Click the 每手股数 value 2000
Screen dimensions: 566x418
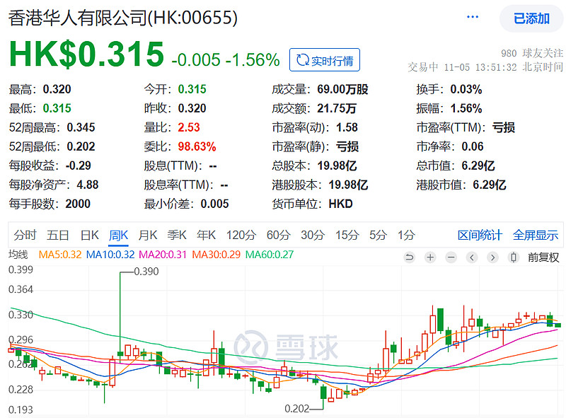pyautogui.click(x=78, y=204)
